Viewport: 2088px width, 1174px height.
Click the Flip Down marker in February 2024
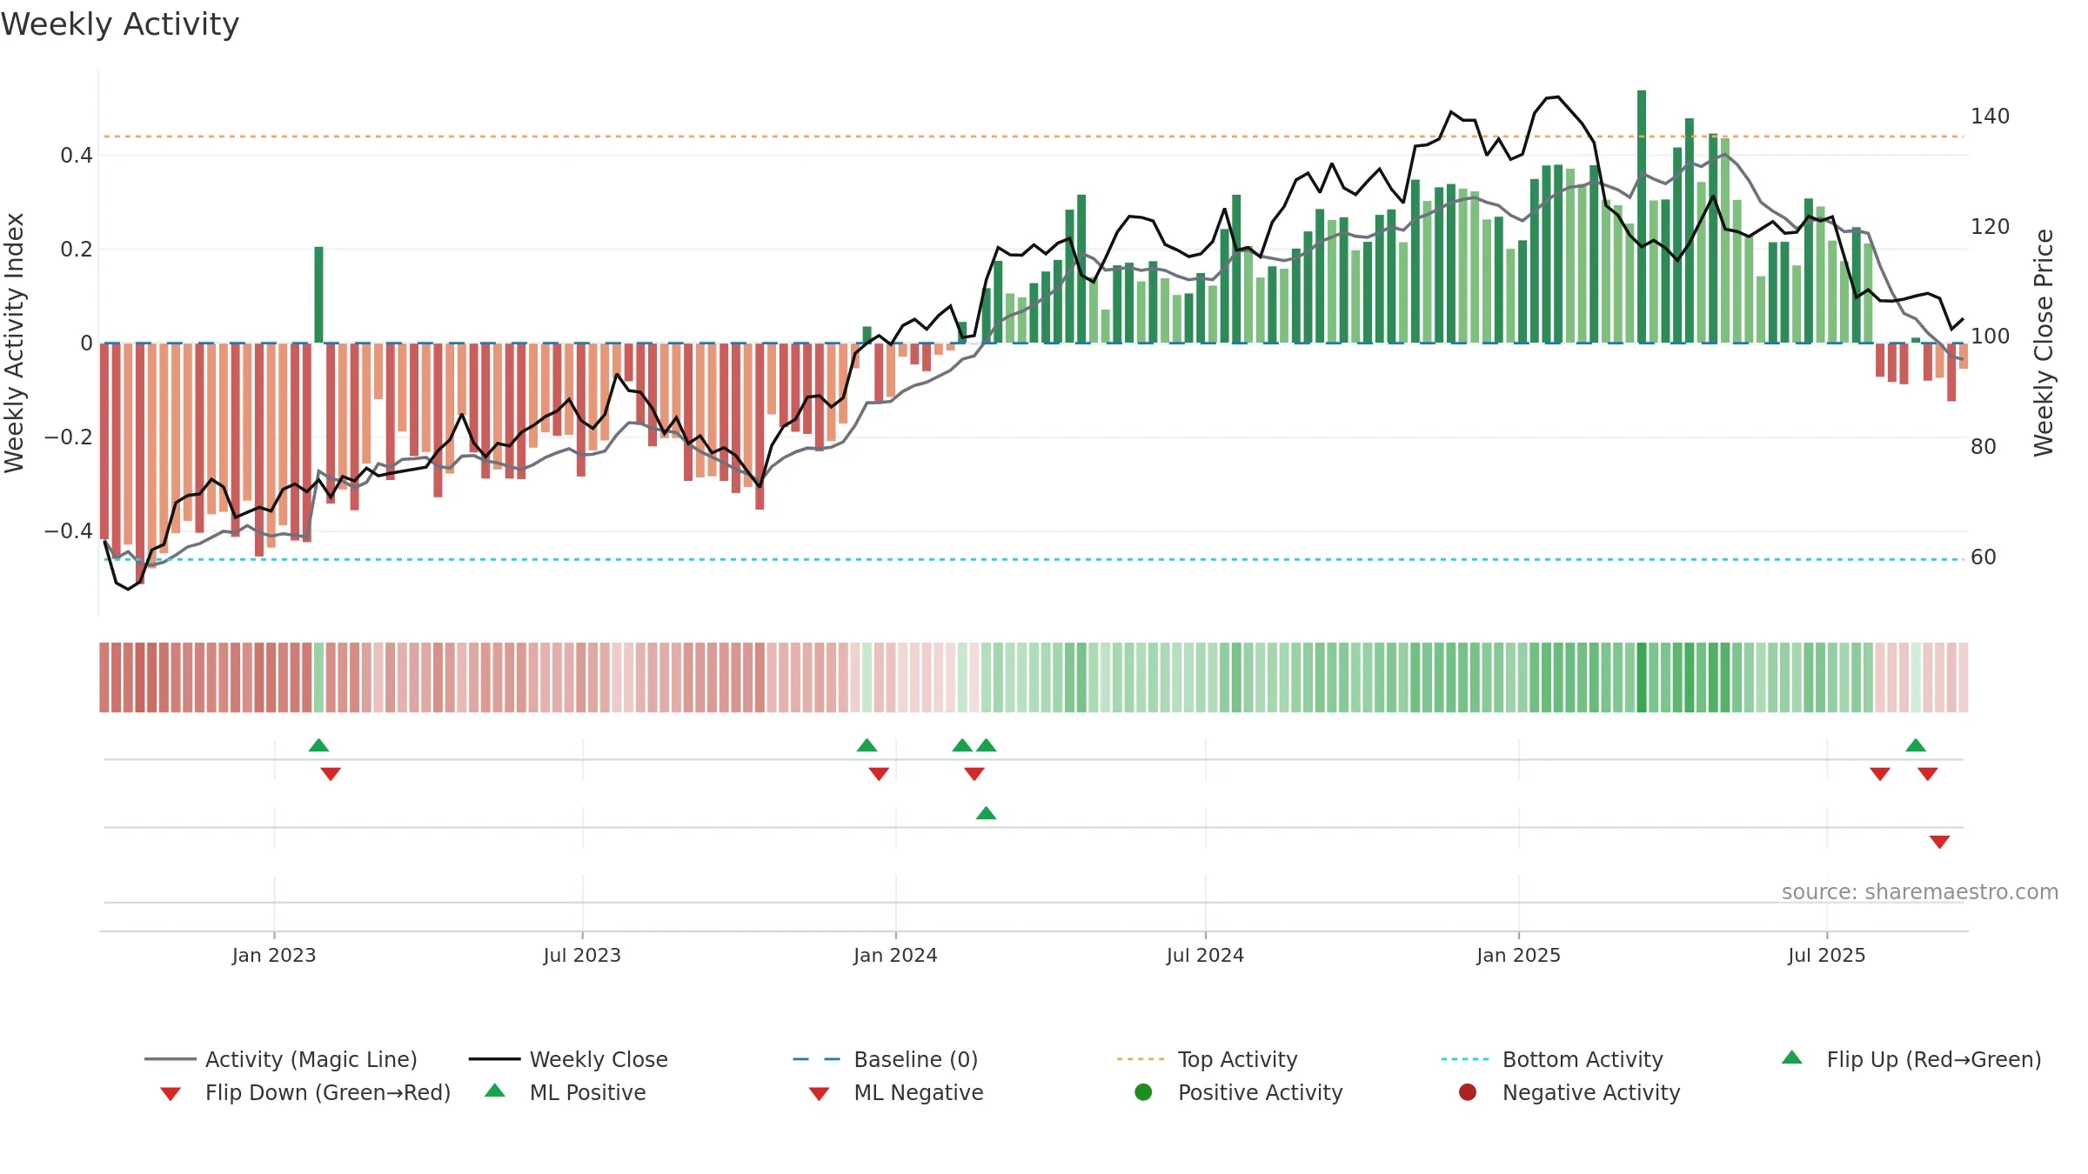[974, 774]
